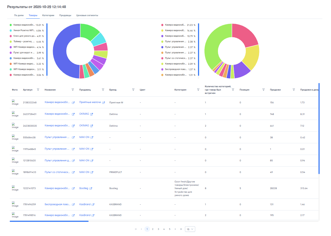This screenshot has width=331, height=236.
Task: Click filter icon in Продавец column header
Action: pyautogui.click(x=103, y=90)
